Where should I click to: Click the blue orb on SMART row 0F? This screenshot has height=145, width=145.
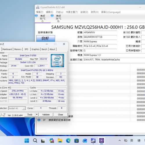pos(39,120)
